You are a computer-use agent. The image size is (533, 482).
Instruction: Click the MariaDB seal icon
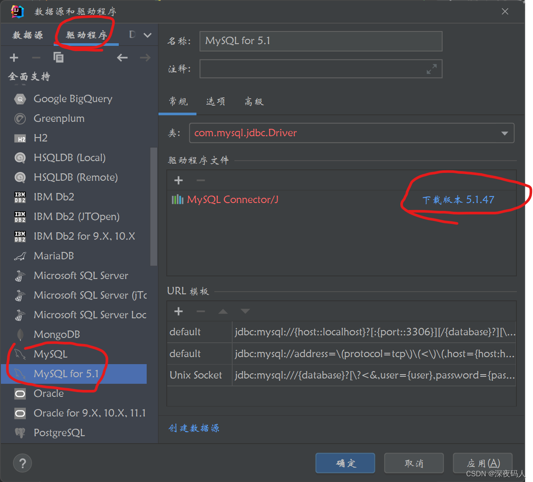pyautogui.click(x=20, y=256)
